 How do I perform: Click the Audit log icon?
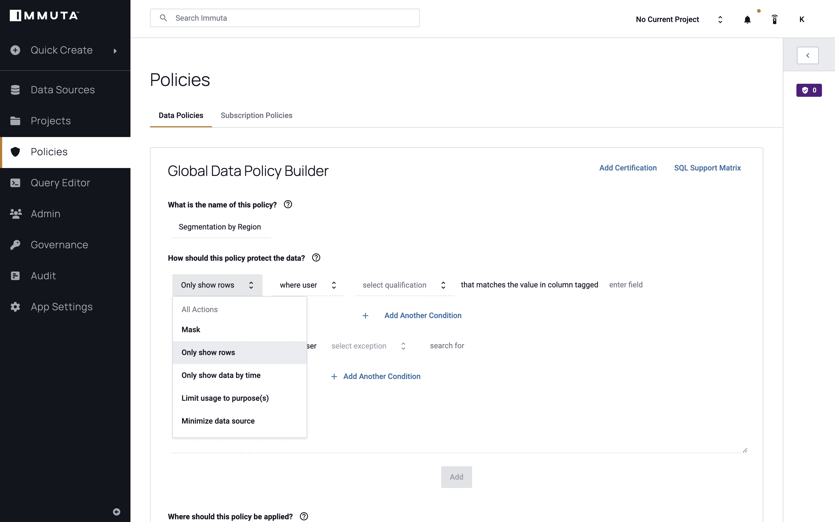[15, 276]
